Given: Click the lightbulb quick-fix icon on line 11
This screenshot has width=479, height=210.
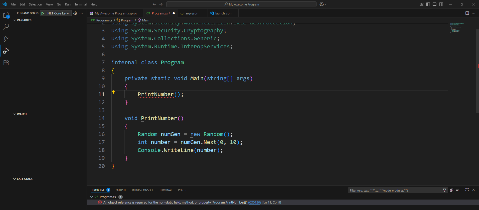Looking at the screenshot, I should 113,92.
